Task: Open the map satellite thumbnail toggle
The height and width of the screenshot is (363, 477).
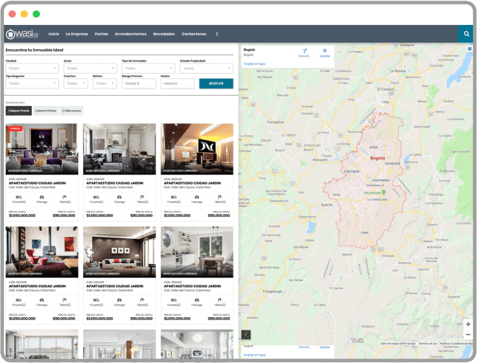Action: (245, 335)
